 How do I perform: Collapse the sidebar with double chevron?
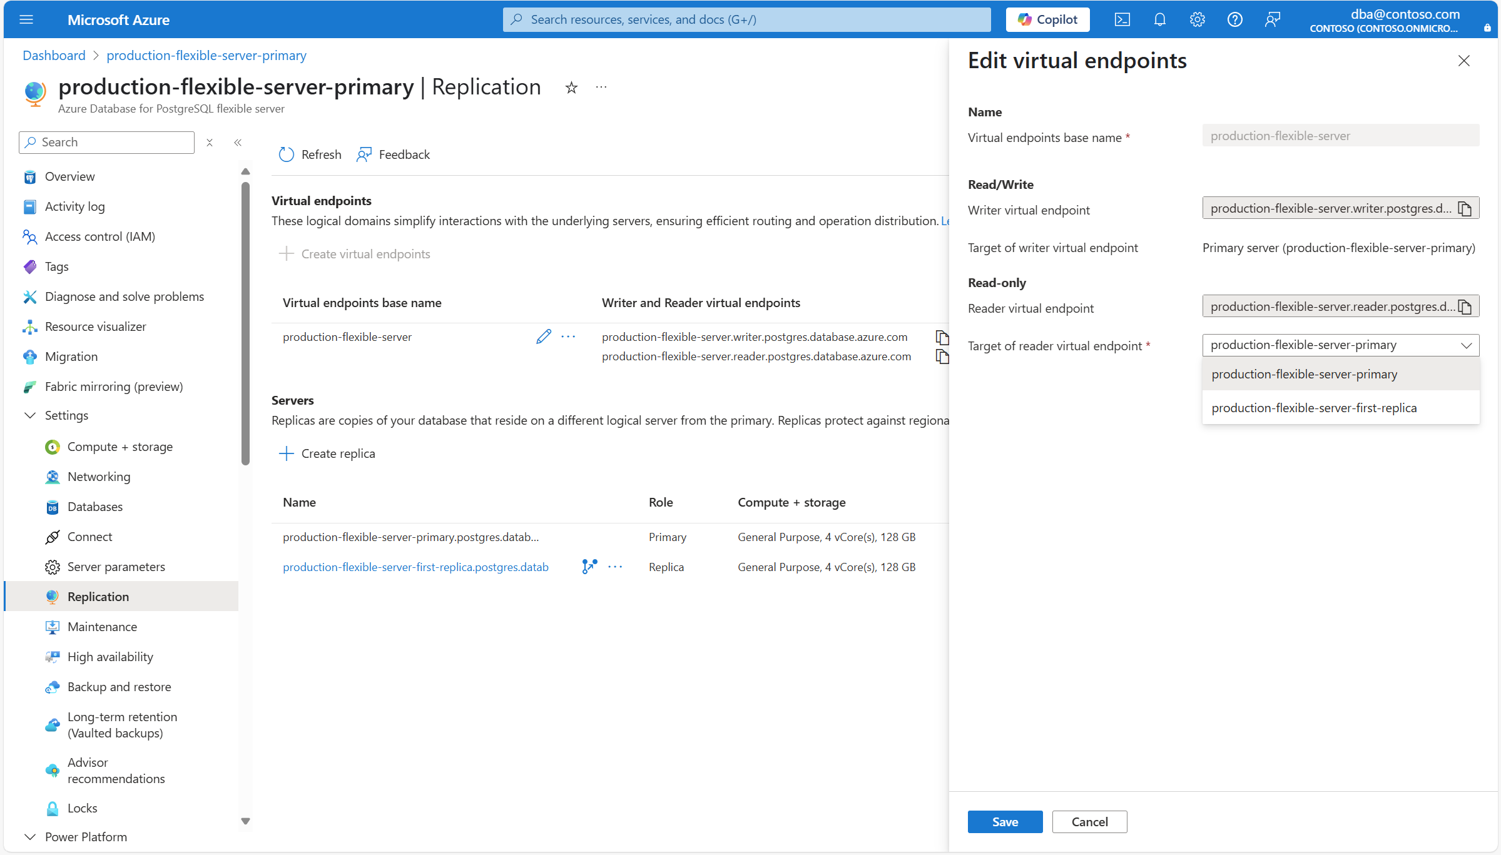click(238, 143)
